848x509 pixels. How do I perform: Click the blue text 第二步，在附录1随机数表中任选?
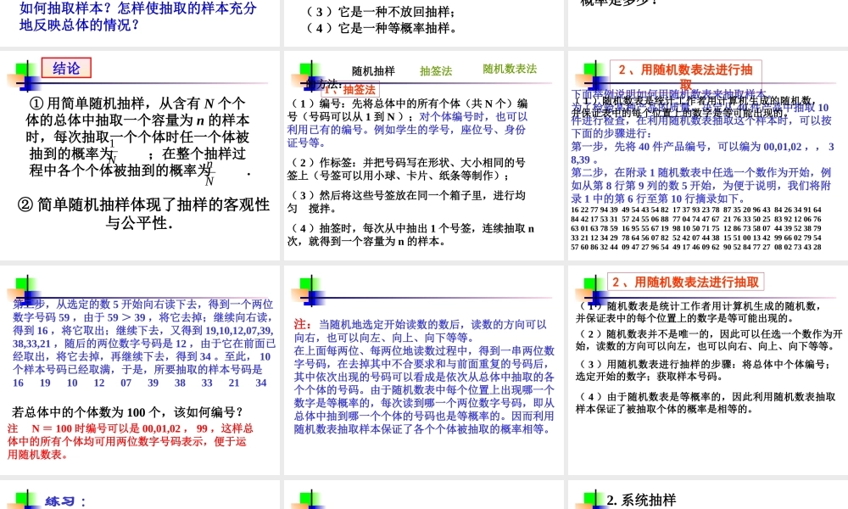tap(701, 185)
